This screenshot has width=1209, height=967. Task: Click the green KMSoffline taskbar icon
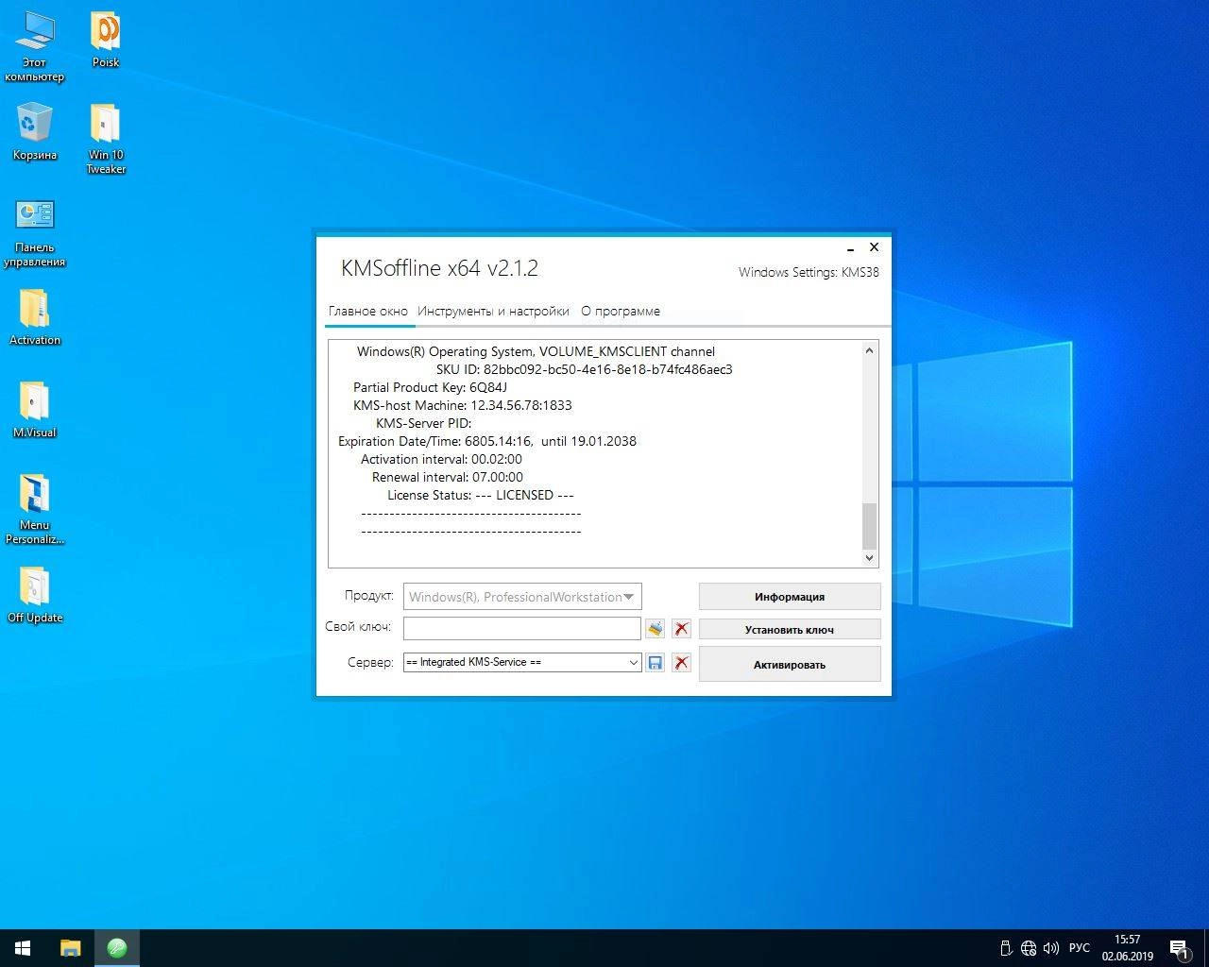coord(117,948)
